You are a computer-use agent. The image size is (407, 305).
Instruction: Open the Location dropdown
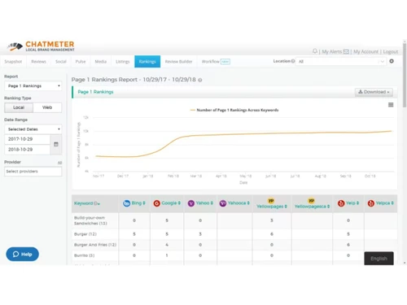[341, 61]
